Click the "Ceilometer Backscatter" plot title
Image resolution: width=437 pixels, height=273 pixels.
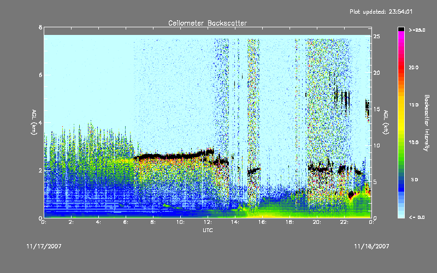pos(208,23)
